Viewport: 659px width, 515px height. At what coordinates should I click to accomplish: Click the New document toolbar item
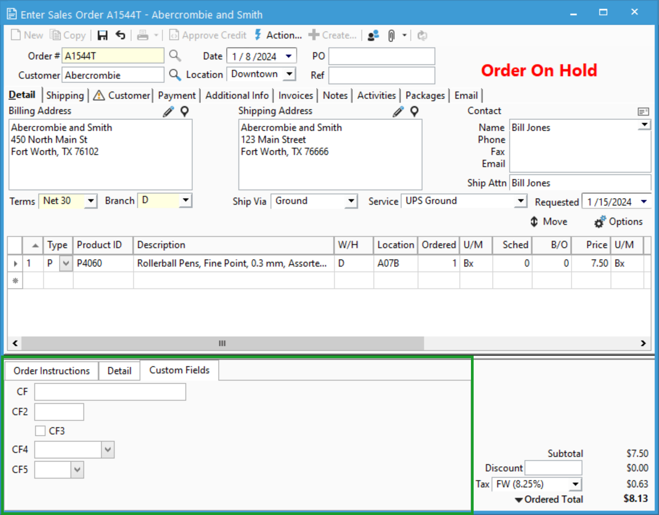(x=27, y=35)
